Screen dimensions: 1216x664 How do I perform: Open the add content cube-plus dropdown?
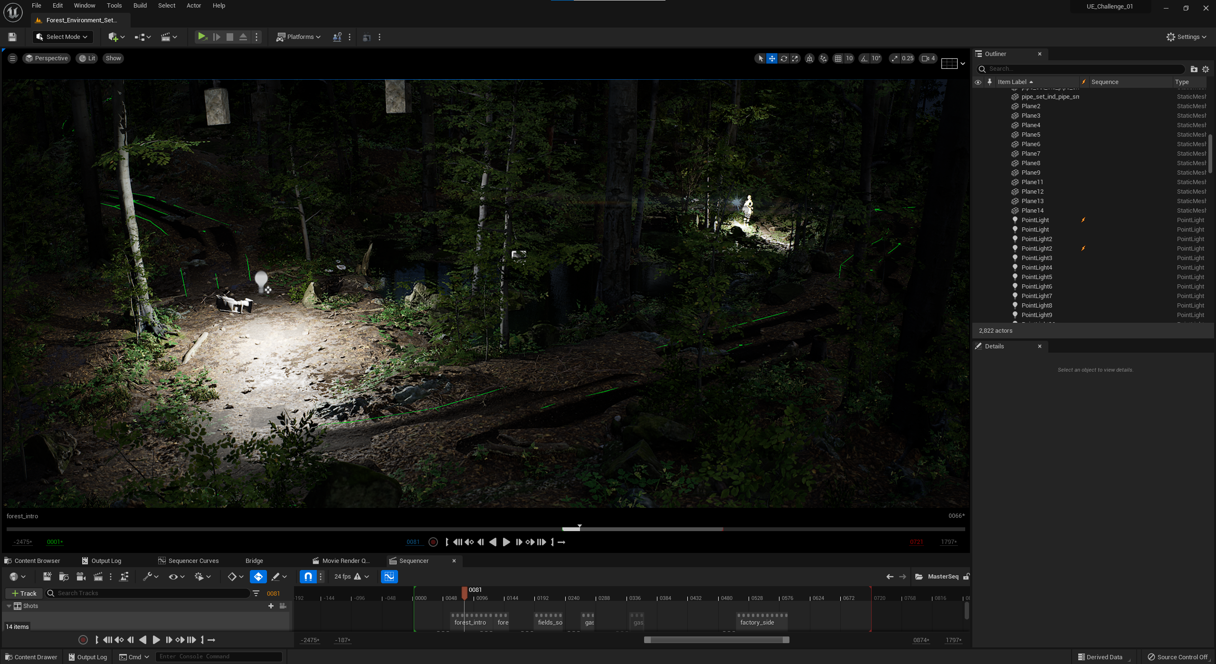117,37
